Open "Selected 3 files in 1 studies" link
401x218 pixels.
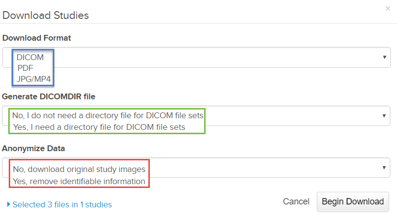[x=62, y=204]
